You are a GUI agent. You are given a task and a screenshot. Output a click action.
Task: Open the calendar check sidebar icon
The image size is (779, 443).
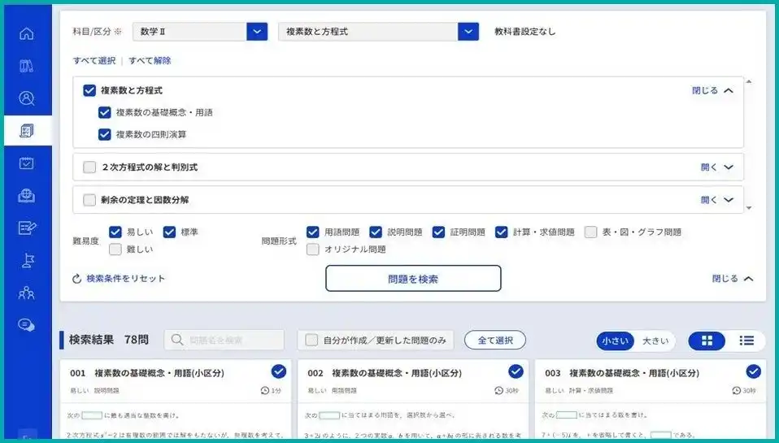click(x=26, y=163)
